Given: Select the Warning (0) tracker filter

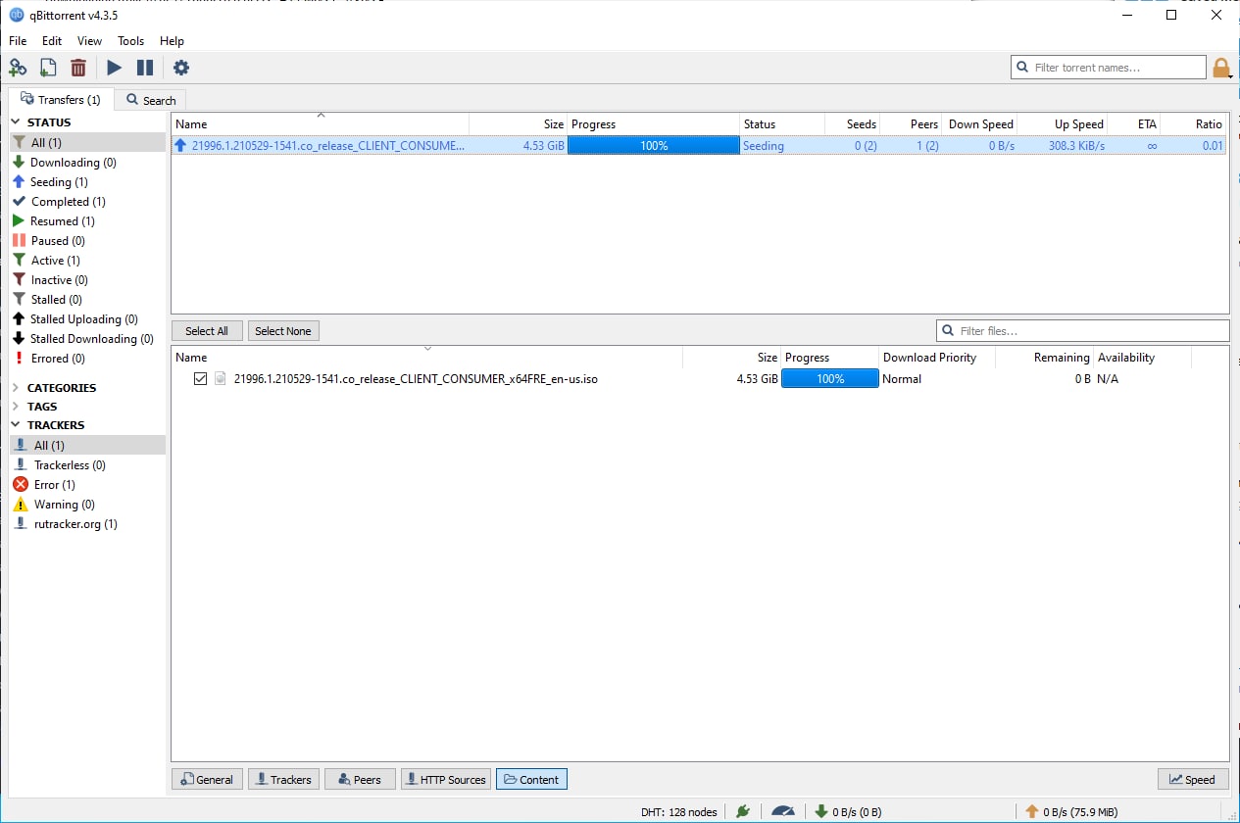Looking at the screenshot, I should pyautogui.click(x=65, y=505).
